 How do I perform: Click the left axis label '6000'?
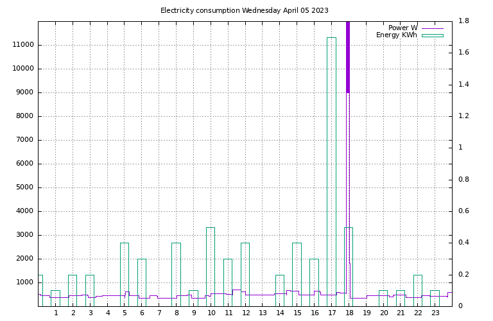(24, 164)
